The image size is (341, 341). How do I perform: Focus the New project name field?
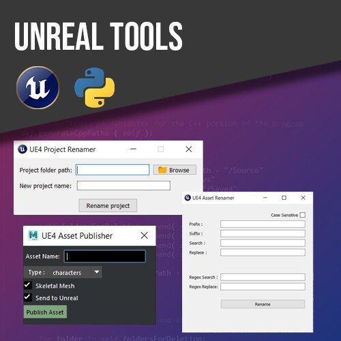(x=123, y=186)
